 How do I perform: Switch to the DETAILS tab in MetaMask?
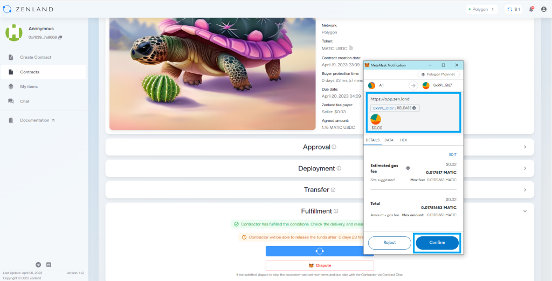pyautogui.click(x=372, y=140)
